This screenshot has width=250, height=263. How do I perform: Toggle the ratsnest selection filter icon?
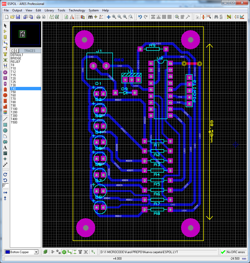pyautogui.click(x=86, y=252)
